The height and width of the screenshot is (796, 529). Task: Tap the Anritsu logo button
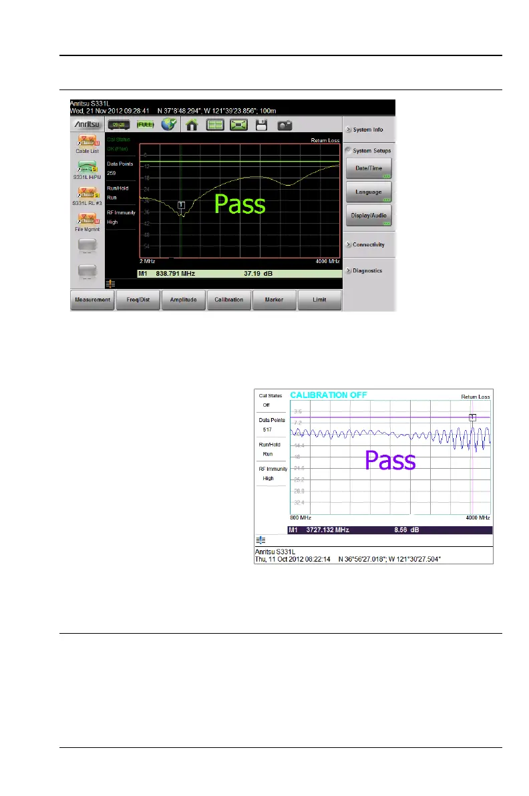click(87, 124)
